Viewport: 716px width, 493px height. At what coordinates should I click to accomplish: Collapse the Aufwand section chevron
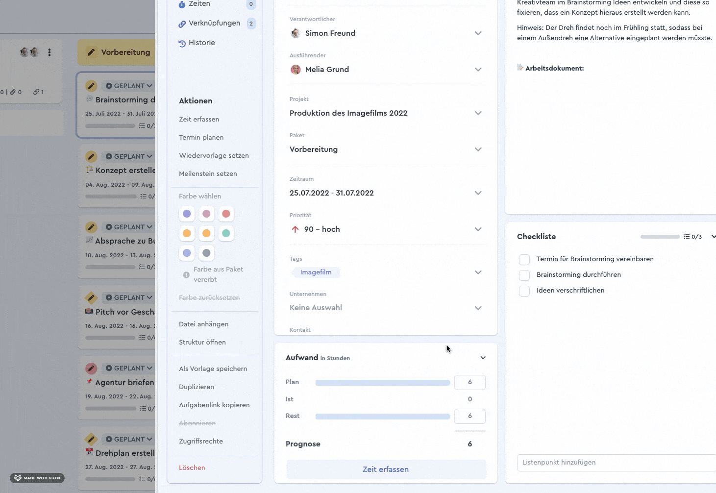(483, 358)
